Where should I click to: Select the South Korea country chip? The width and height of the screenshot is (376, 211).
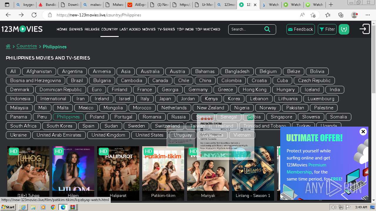click(59, 126)
